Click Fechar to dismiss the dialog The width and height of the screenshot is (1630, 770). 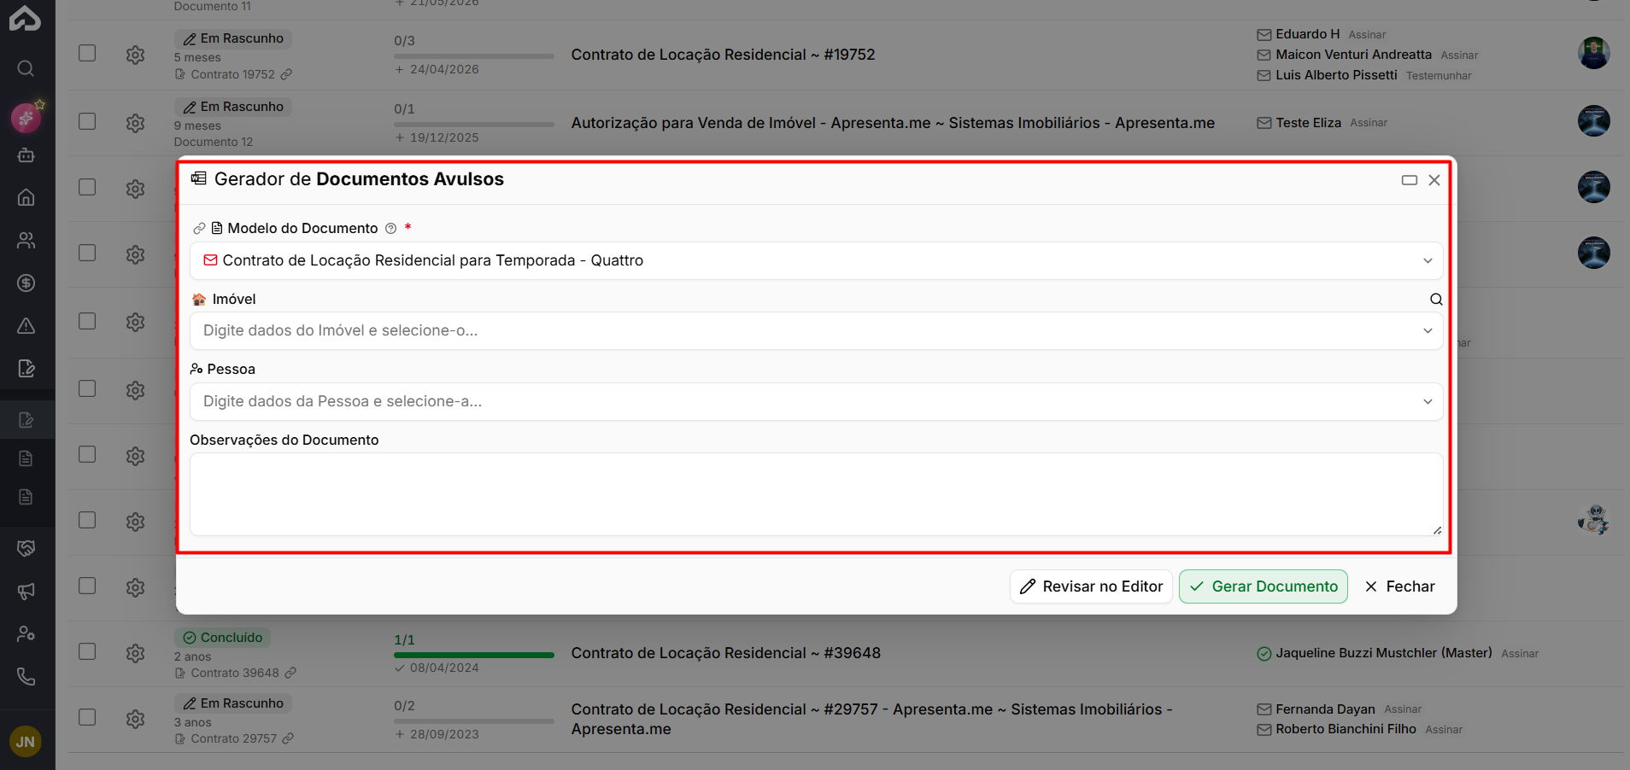1399,586
